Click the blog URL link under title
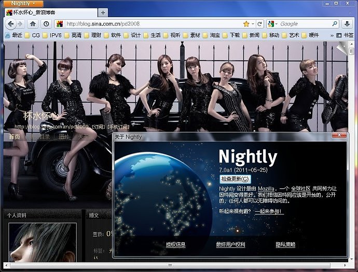The height and width of the screenshot is (272, 358). (x=51, y=127)
